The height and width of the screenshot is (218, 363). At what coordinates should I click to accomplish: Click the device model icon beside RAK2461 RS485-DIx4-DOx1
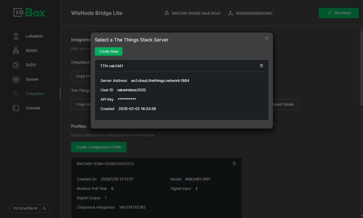pos(167,13)
